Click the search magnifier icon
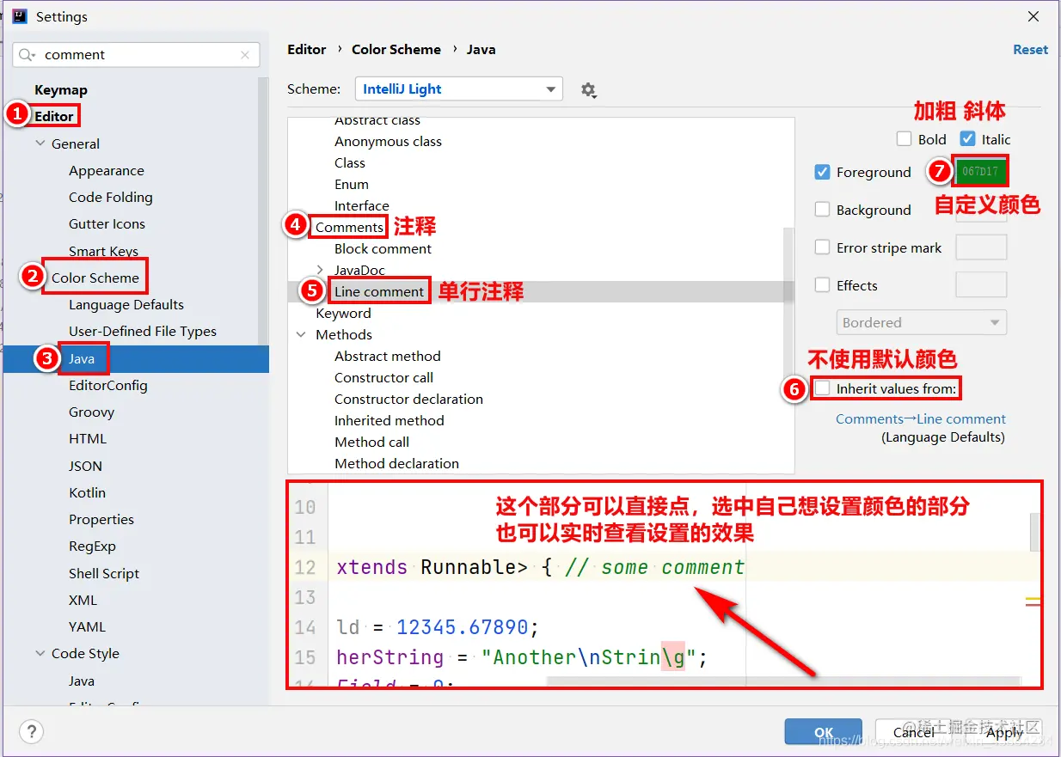The image size is (1061, 757). pyautogui.click(x=28, y=55)
